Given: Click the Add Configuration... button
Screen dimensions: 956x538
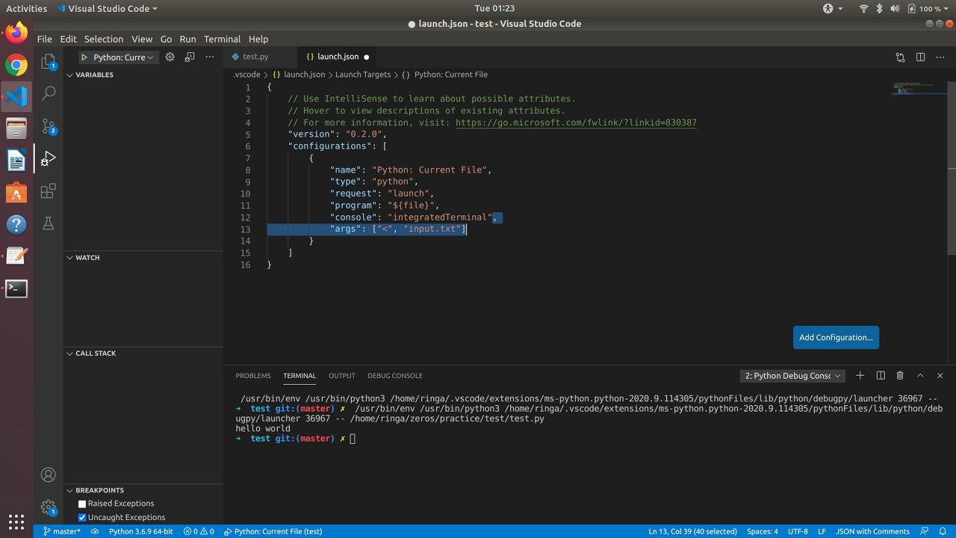Looking at the screenshot, I should tap(836, 337).
